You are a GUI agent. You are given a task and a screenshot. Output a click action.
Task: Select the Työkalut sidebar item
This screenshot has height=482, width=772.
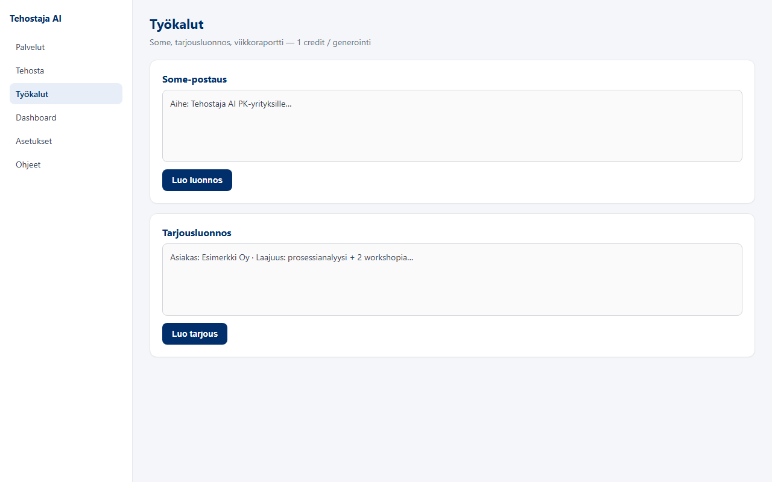66,94
